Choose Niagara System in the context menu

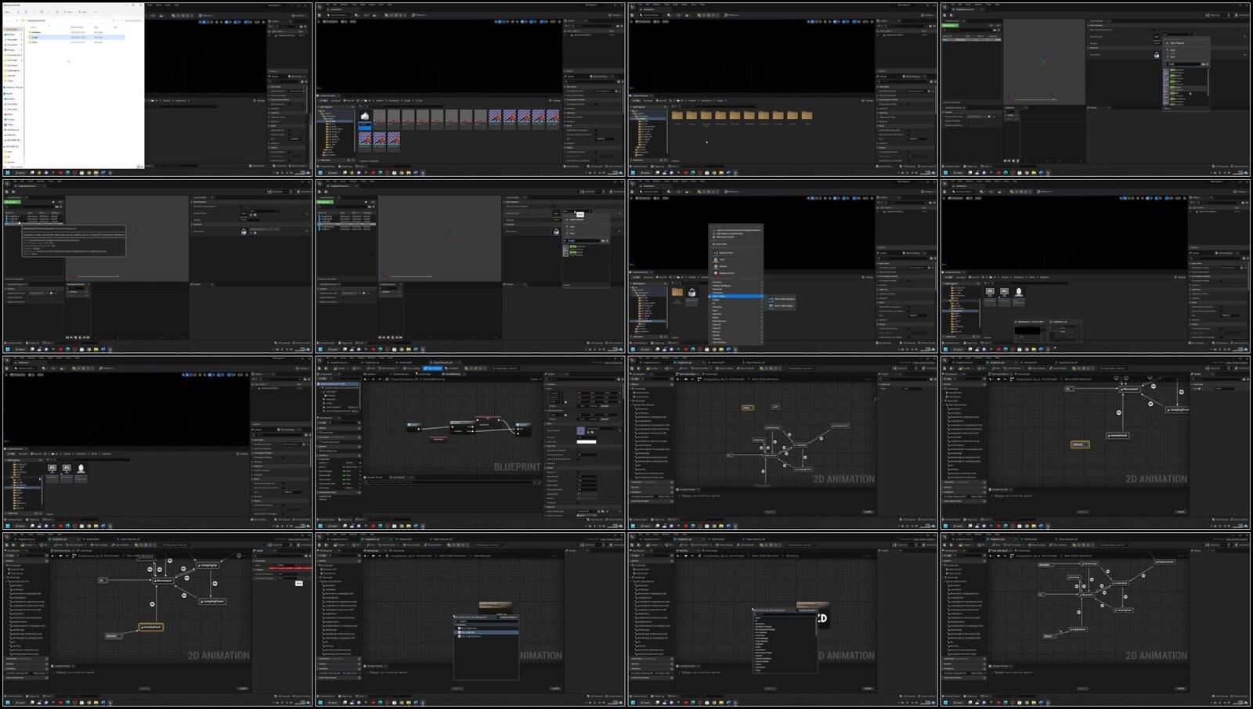click(x=724, y=273)
